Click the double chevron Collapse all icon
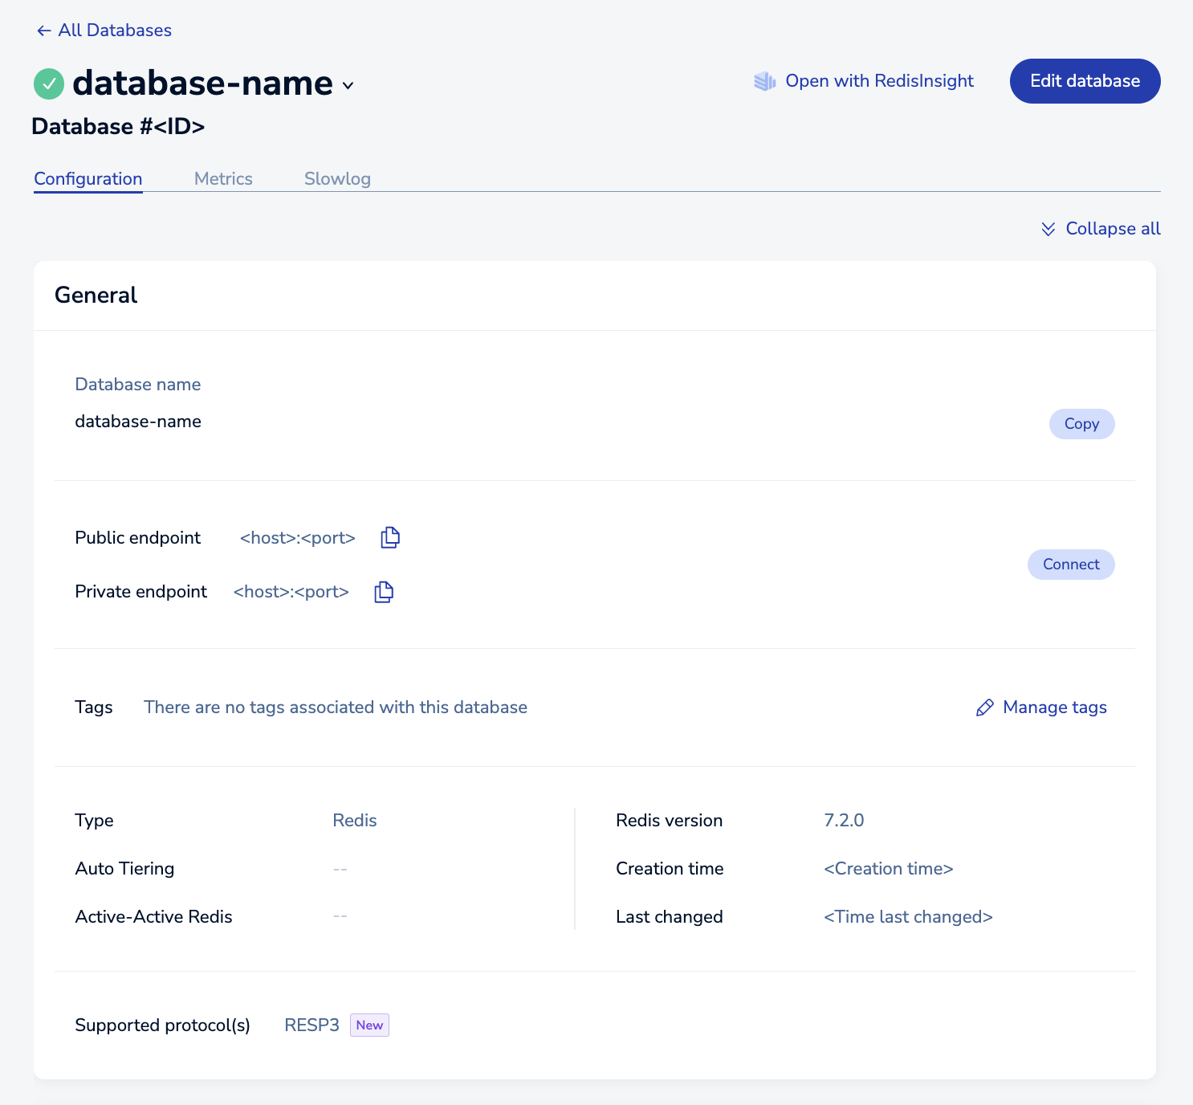 [x=1048, y=229]
